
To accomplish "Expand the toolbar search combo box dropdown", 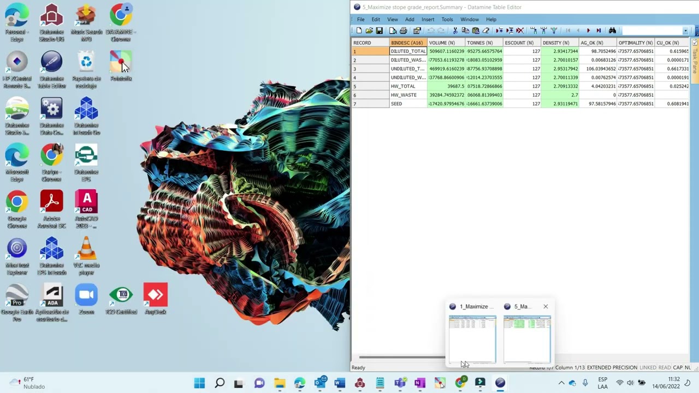I will [x=685, y=31].
